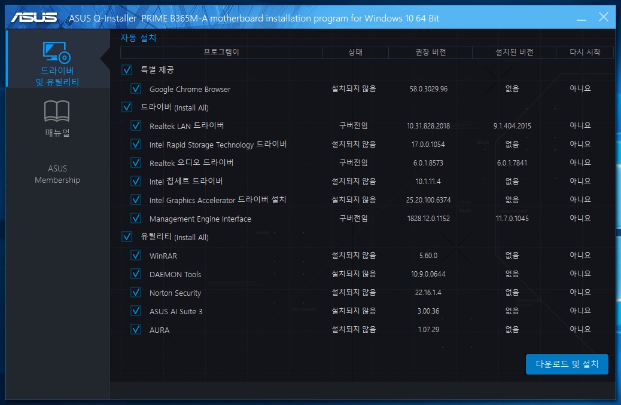
Task: Uncheck ASUS AI Suite 3
Action: [136, 311]
